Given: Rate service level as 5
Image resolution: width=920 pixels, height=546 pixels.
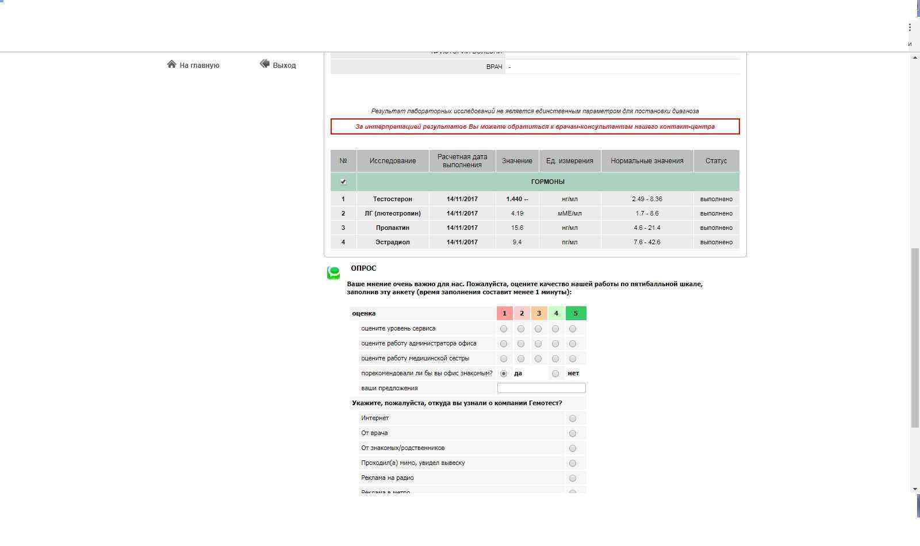Looking at the screenshot, I should pyautogui.click(x=573, y=329).
